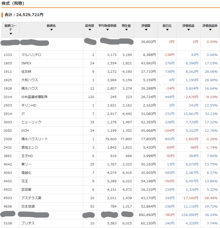Screen dimensions: 220x228
Task: Sort by 評価損益率 column arrow
Action: point(210,30)
